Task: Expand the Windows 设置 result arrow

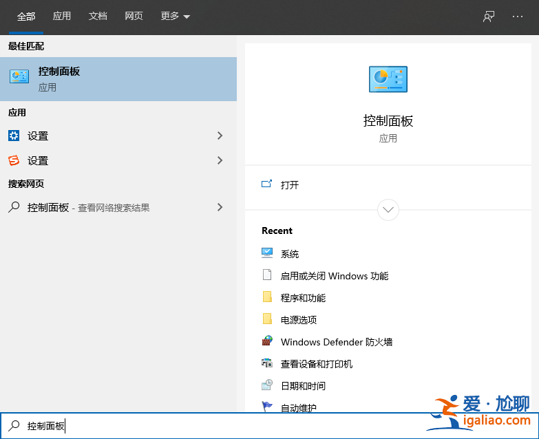Action: click(220, 136)
